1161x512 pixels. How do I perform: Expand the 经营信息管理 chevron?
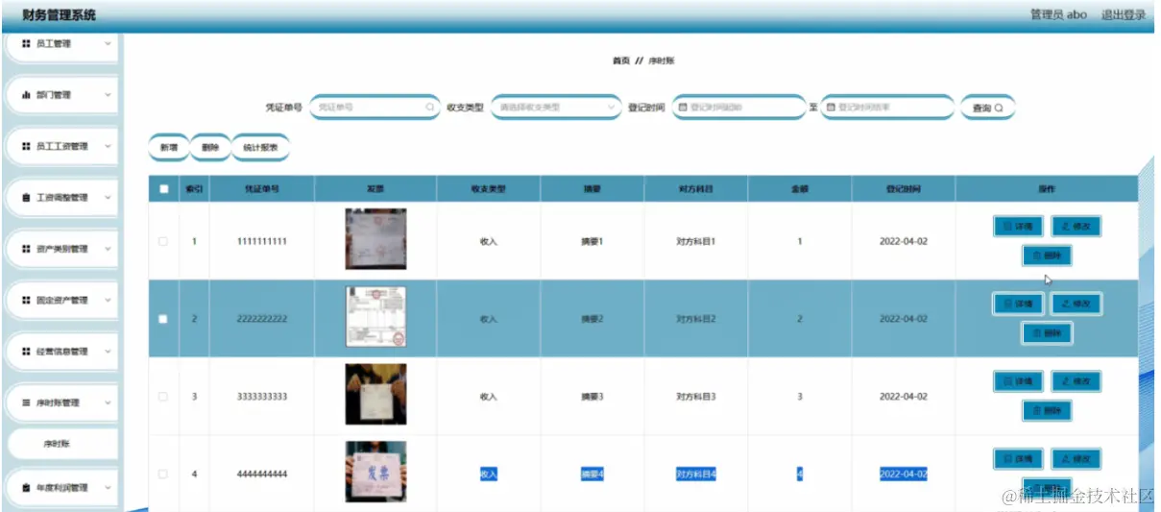click(x=108, y=352)
